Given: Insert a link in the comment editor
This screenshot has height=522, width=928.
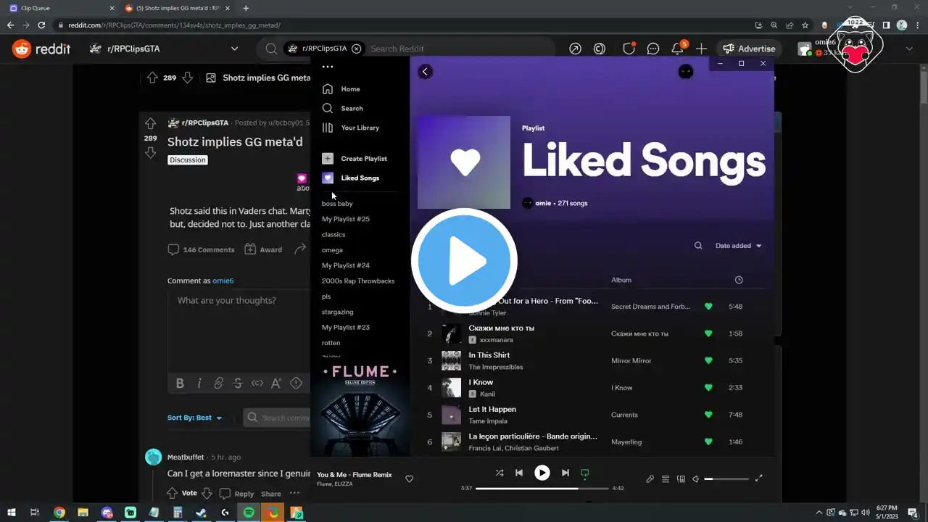Looking at the screenshot, I should tap(218, 384).
